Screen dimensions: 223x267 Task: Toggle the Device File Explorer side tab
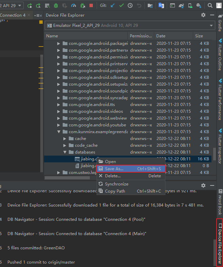220,243
